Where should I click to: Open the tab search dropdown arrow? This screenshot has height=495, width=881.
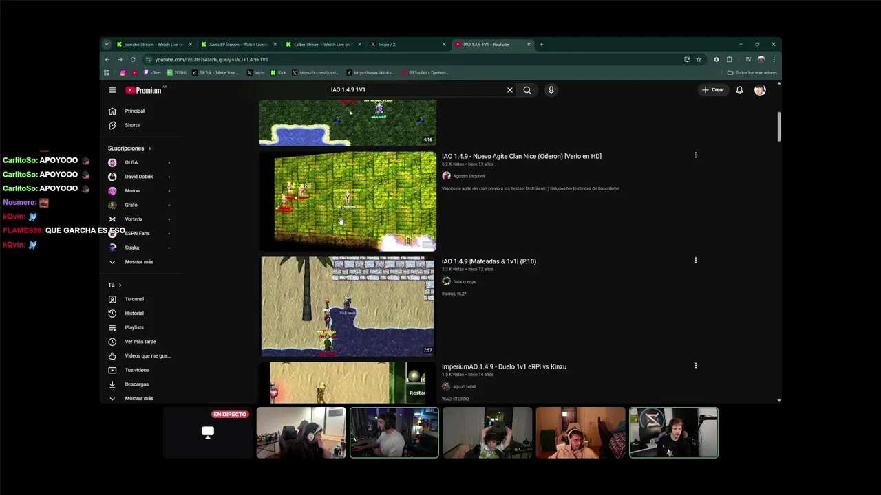point(106,44)
